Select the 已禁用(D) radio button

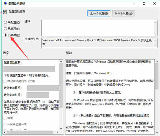point(5,35)
